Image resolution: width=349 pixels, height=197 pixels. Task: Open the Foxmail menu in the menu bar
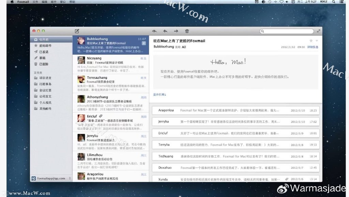(x=23, y=2)
